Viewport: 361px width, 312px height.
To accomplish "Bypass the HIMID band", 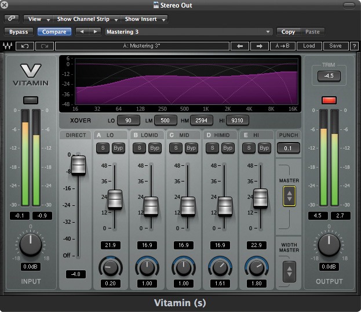I will (228, 148).
